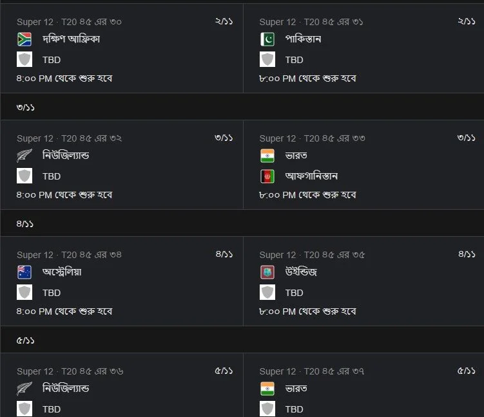The width and height of the screenshot is (484, 417).
Task: Open the Super 12 match 30 title
Action: coord(69,22)
